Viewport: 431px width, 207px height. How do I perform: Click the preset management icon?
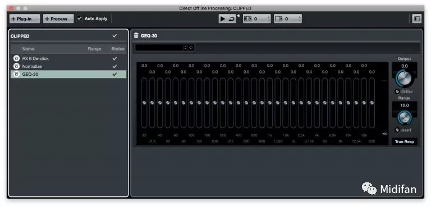[x=191, y=48]
